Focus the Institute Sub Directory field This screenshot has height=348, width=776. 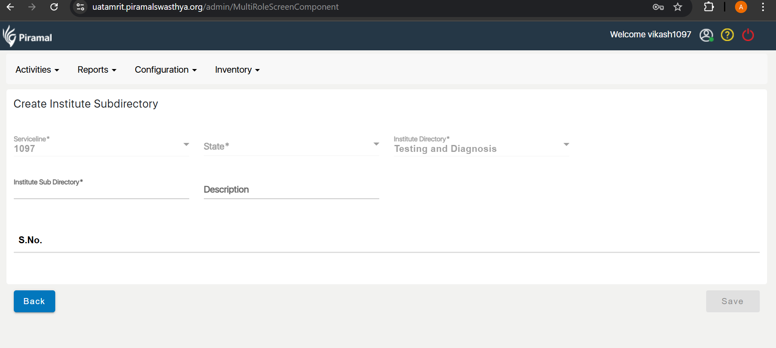tap(102, 191)
